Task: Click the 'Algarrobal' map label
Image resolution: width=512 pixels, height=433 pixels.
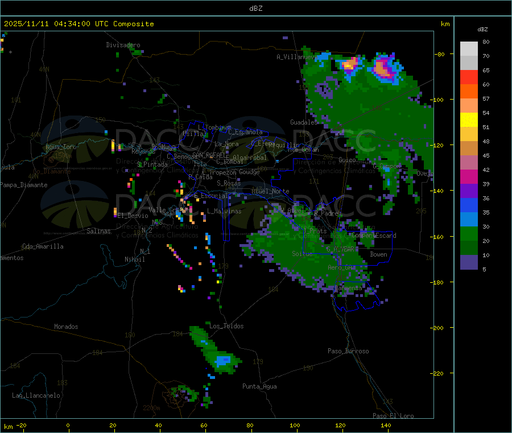Action: click(x=250, y=158)
